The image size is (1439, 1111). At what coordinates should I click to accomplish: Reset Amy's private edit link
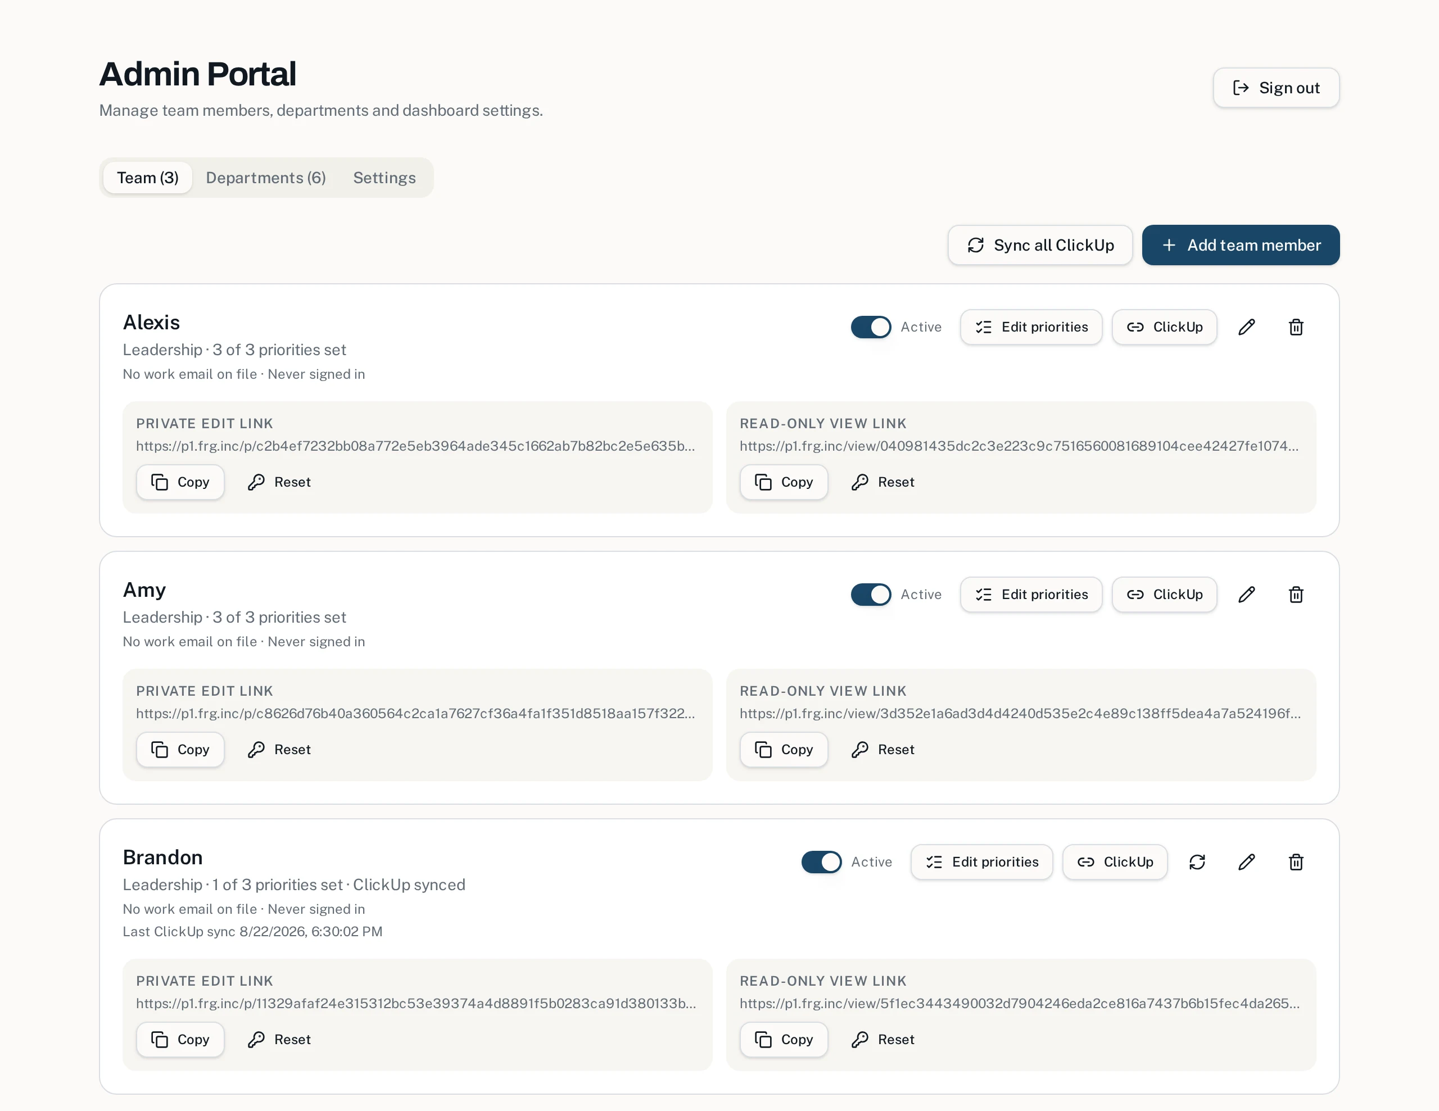(x=279, y=750)
